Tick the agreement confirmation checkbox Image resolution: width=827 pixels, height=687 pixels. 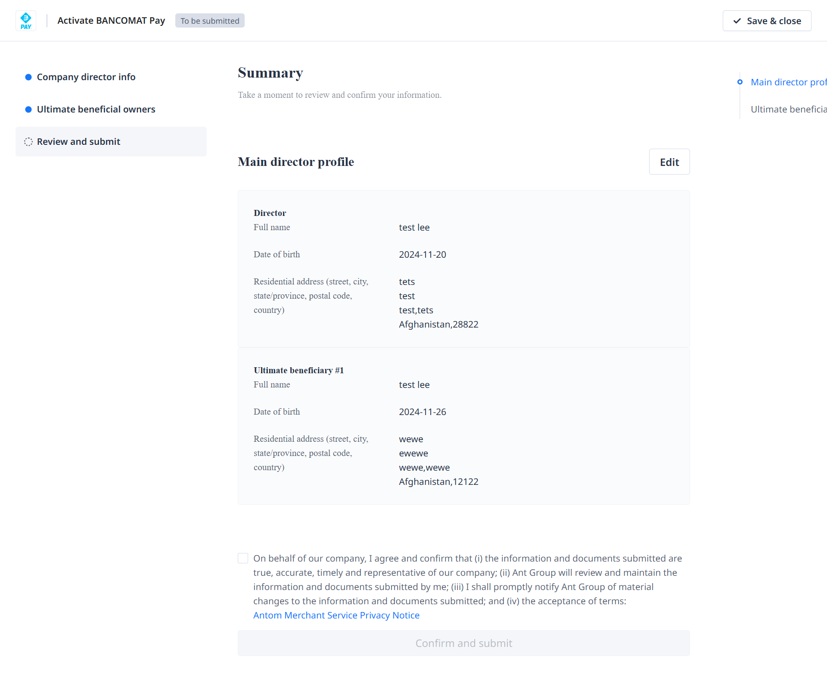click(x=243, y=558)
